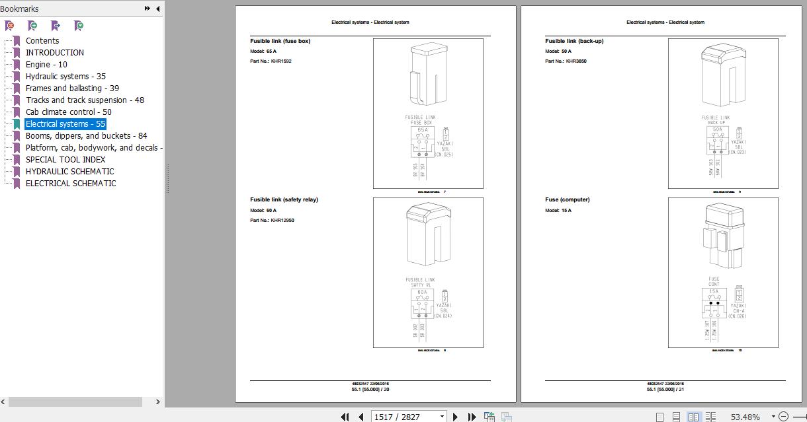Go to the previous page
The width and height of the screenshot is (807, 422).
[x=360, y=416]
